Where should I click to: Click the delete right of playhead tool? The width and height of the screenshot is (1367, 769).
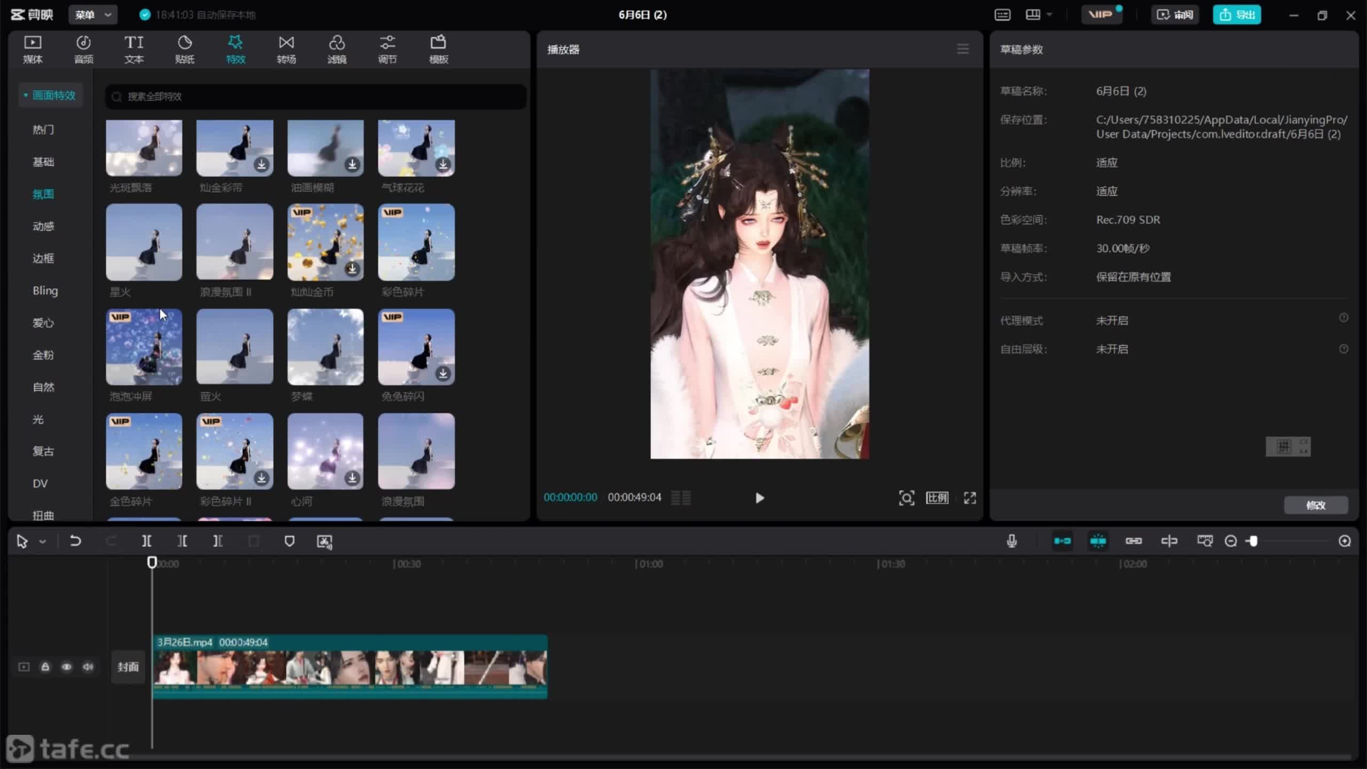pyautogui.click(x=218, y=542)
